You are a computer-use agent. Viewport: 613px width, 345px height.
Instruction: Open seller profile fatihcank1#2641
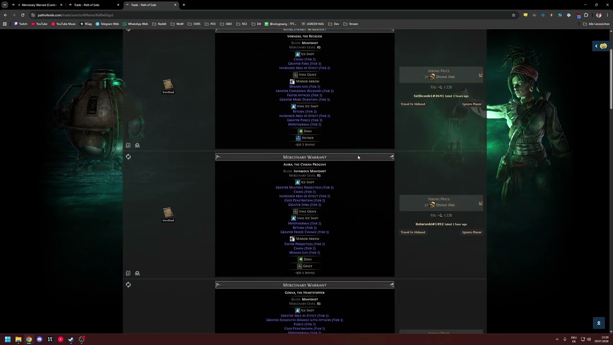[429, 96]
